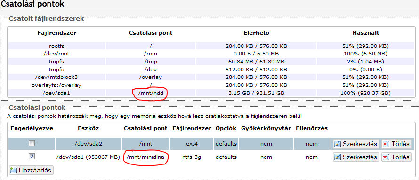The width and height of the screenshot is (419, 180).
Task: Click the Opciók column header
Action: pyautogui.click(x=226, y=128)
